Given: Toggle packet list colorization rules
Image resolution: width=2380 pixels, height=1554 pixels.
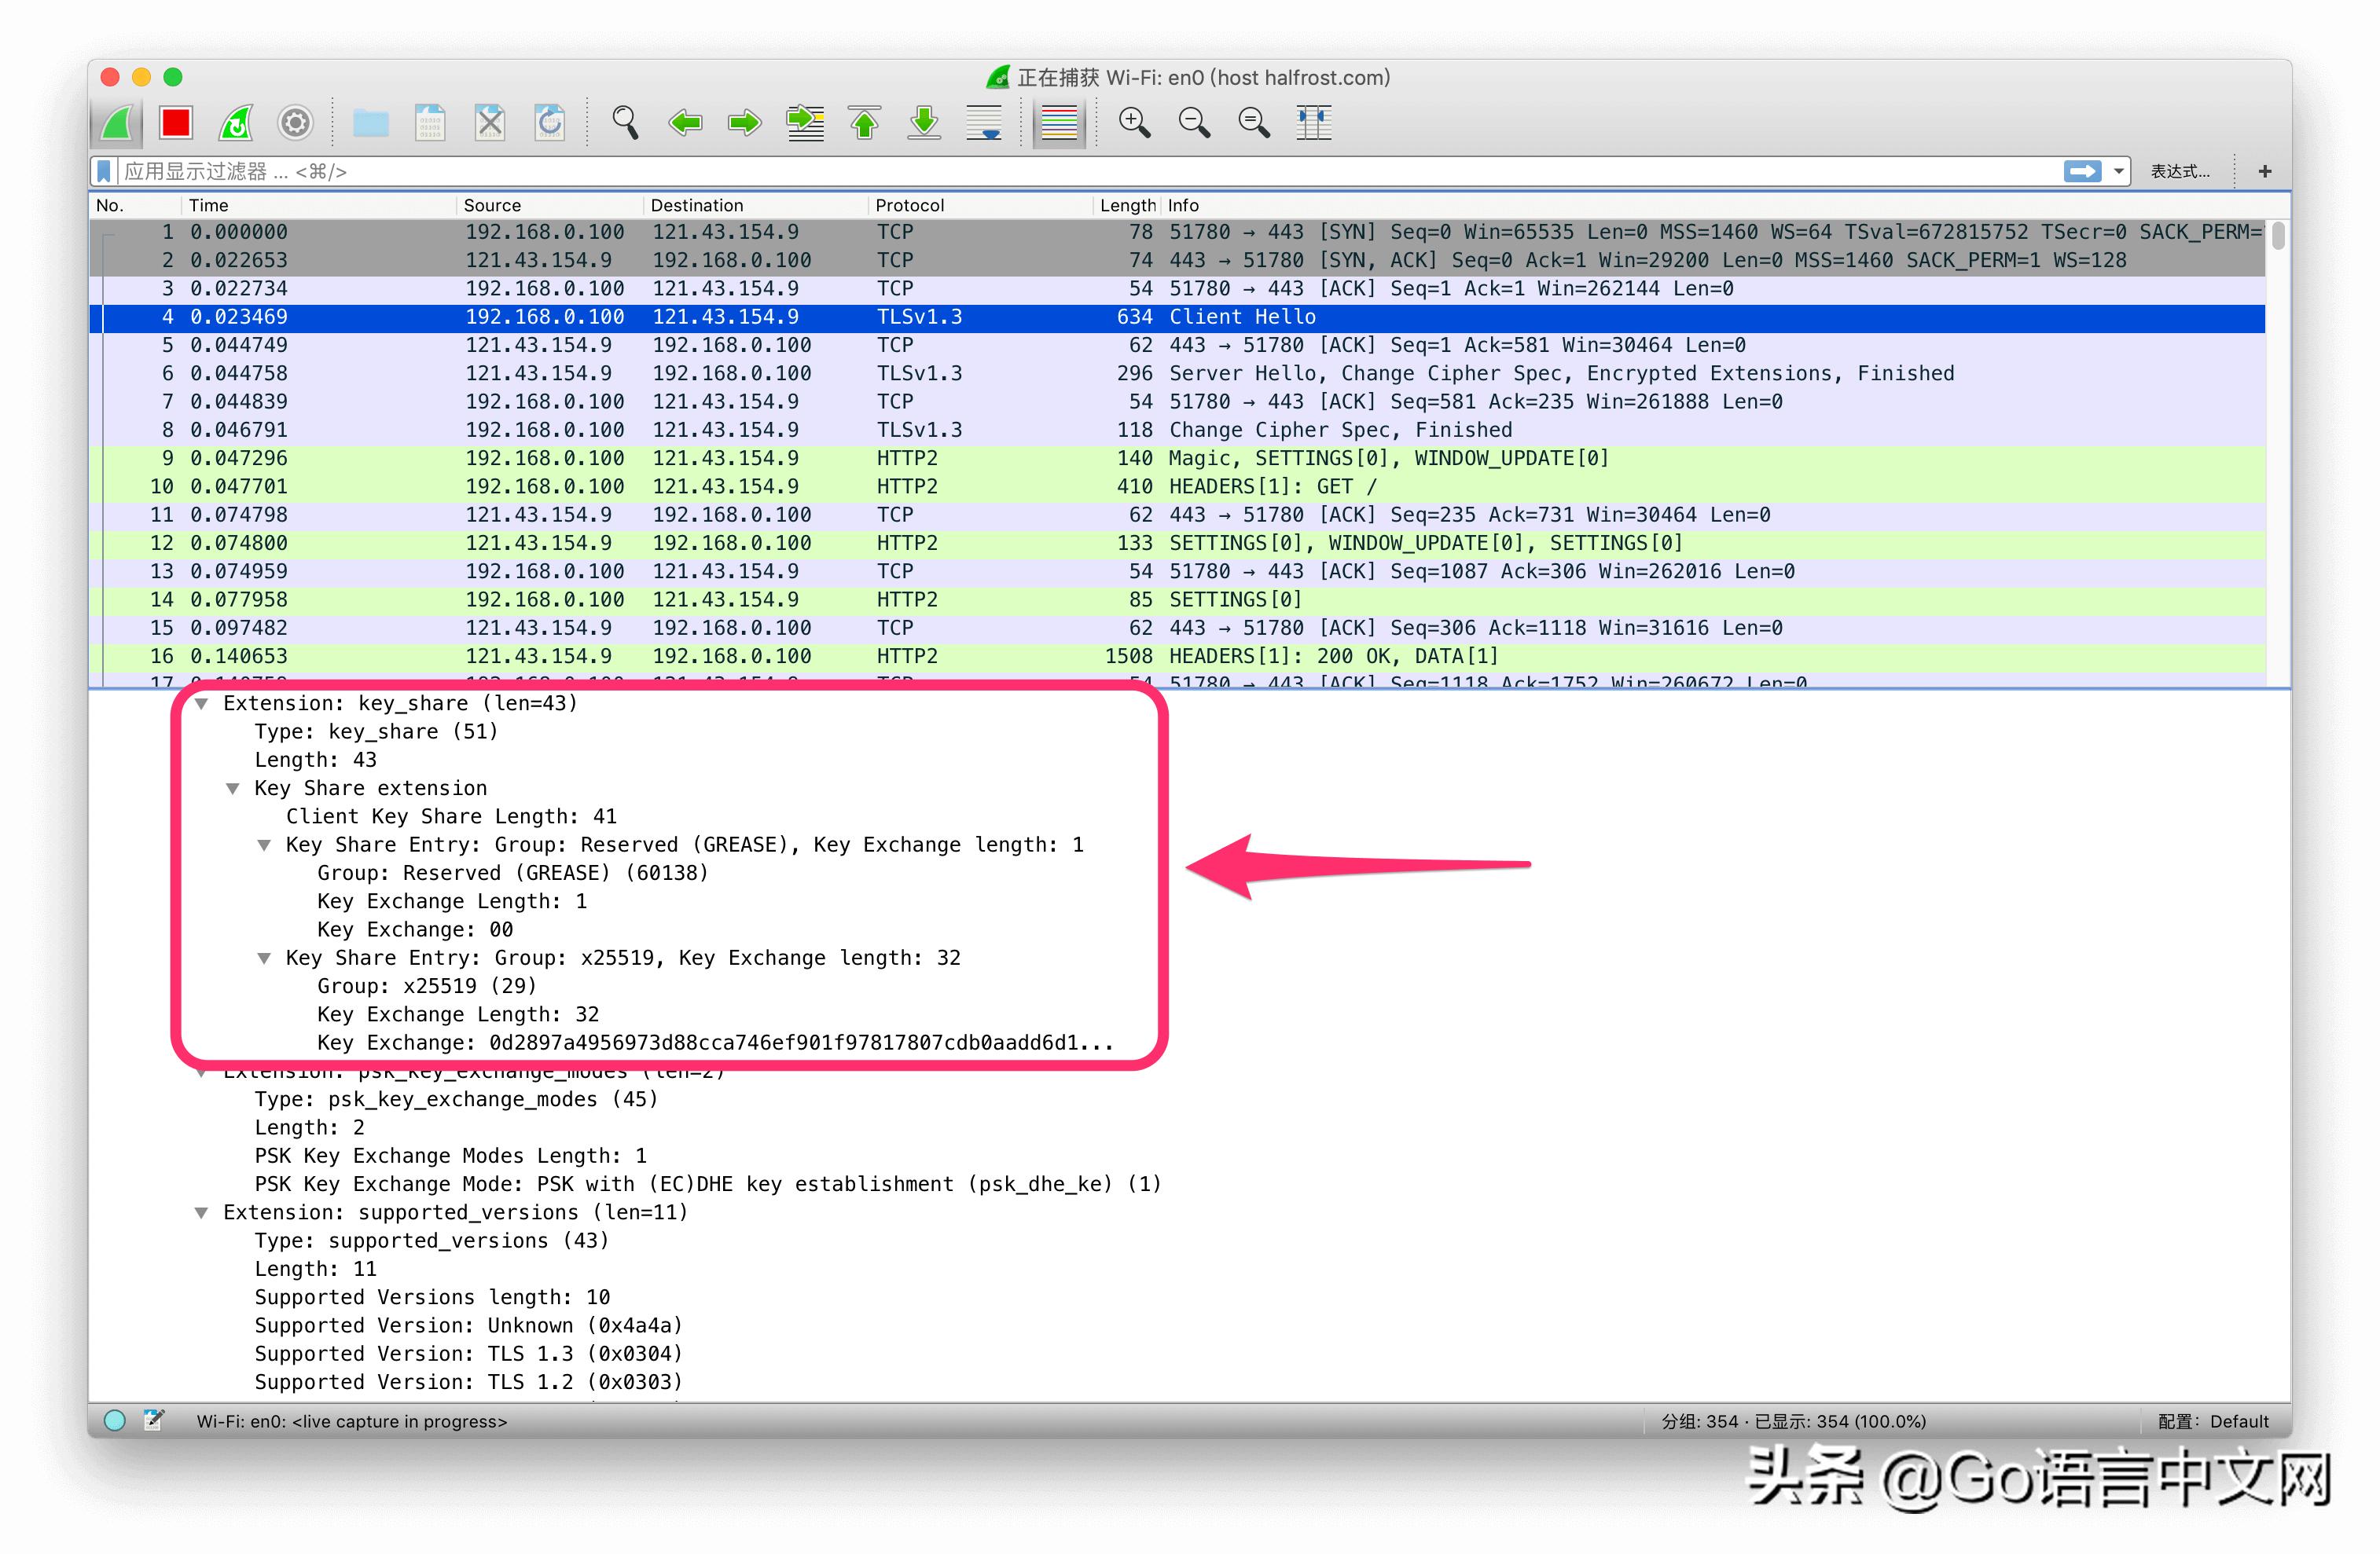Looking at the screenshot, I should pyautogui.click(x=1059, y=123).
